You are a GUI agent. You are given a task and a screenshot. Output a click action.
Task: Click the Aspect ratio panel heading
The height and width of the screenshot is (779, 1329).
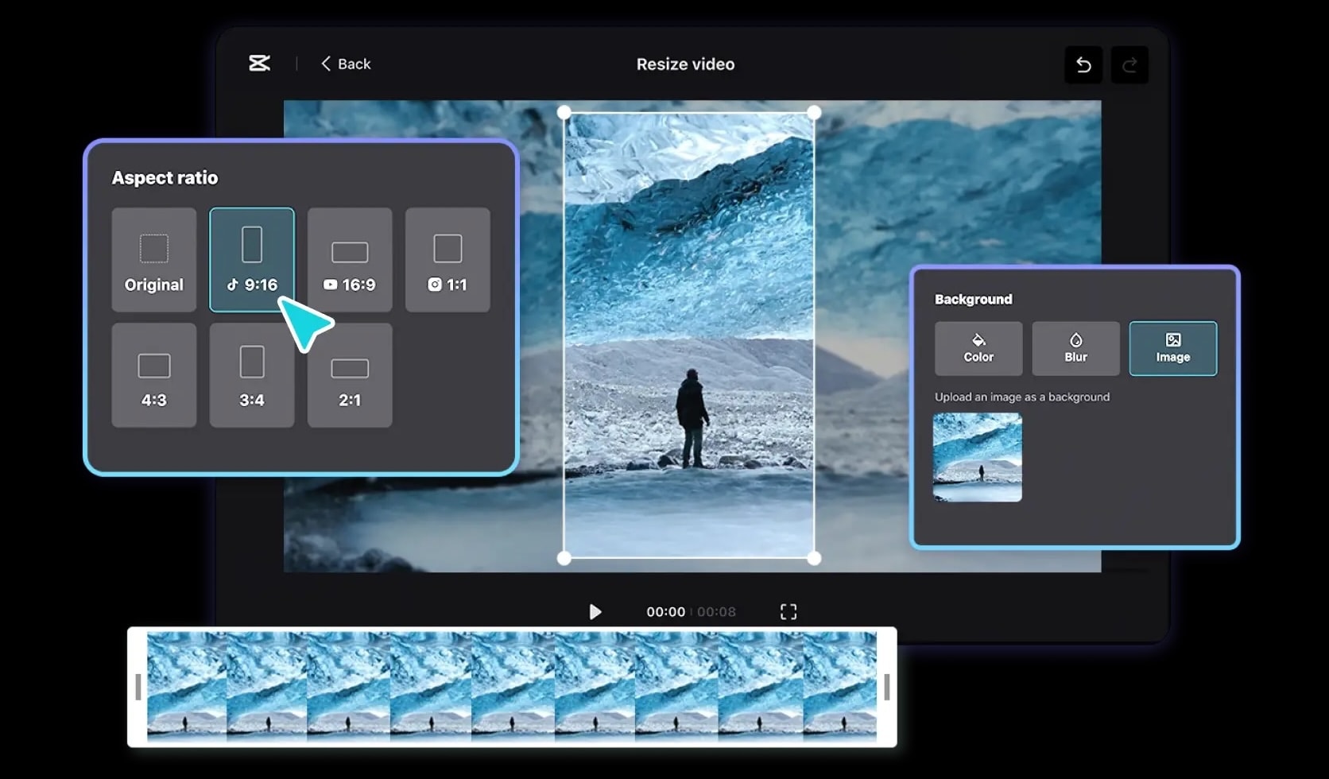pos(165,178)
